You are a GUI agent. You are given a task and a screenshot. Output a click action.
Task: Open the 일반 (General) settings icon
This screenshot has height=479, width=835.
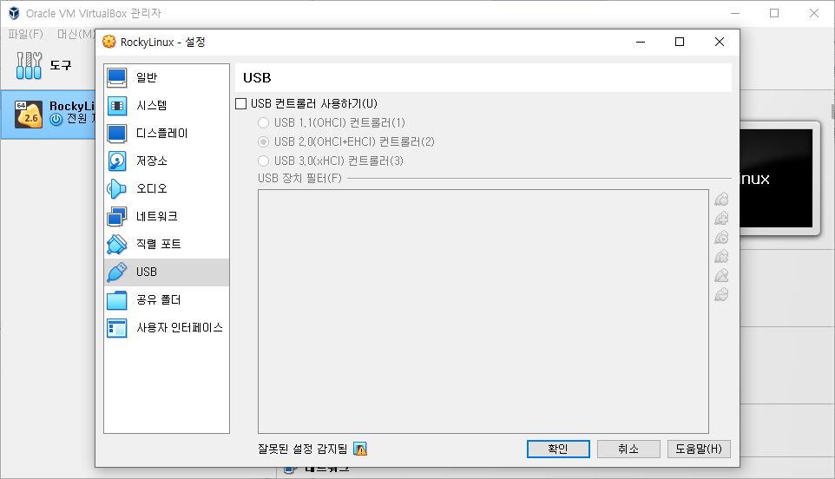click(116, 78)
